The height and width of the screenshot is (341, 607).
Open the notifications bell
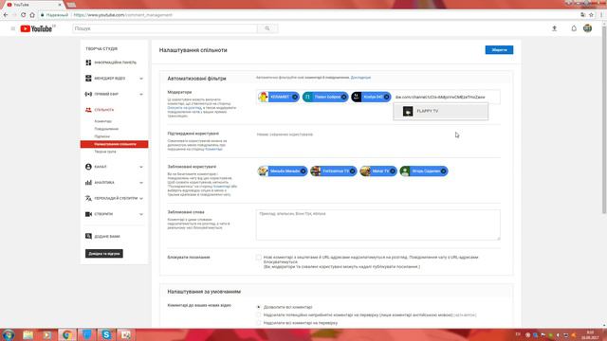[574, 28]
